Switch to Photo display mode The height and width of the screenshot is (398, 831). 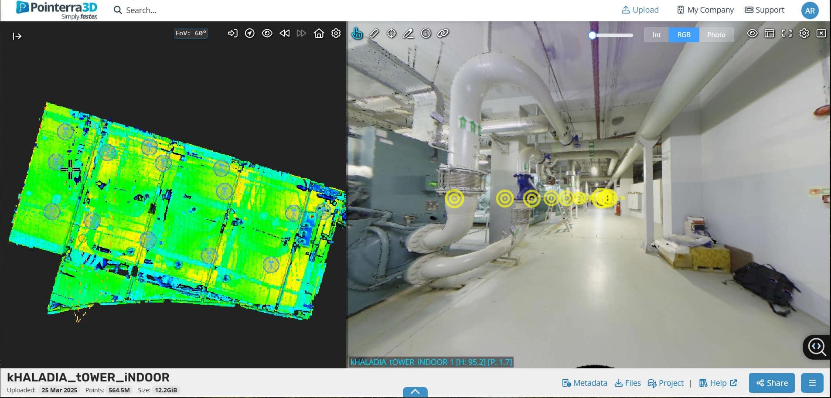pos(716,35)
